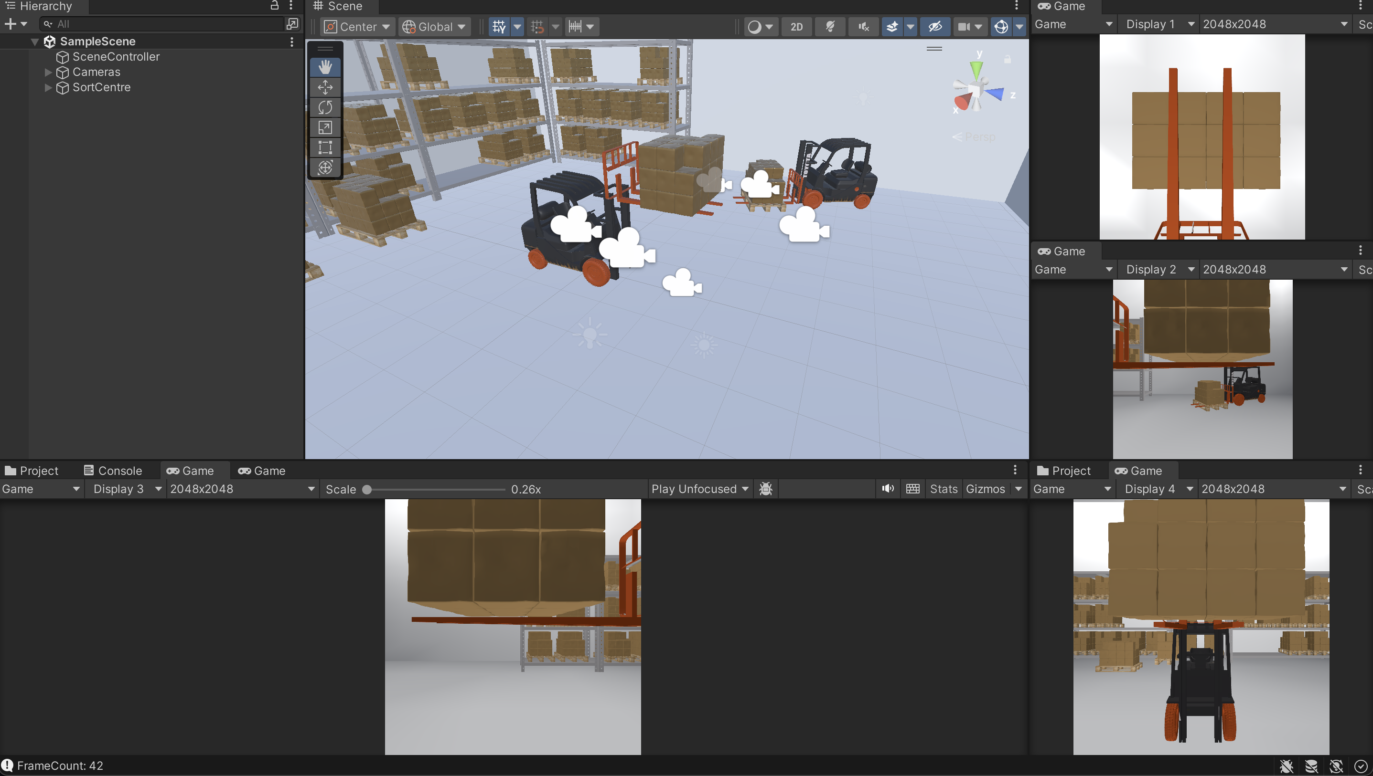Toggle the keyboard shortcuts icon in Game view
1373x776 pixels.
coord(912,489)
